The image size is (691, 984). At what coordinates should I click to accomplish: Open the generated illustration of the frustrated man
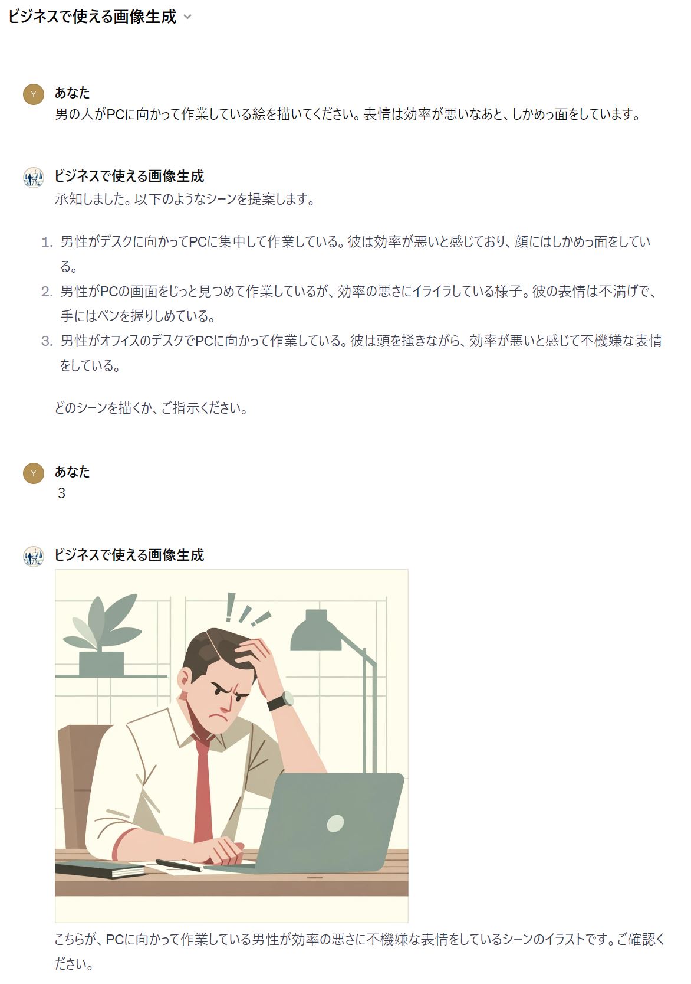(x=232, y=746)
